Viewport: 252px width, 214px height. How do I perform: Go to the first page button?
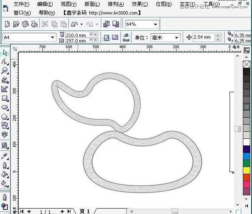[22, 211]
